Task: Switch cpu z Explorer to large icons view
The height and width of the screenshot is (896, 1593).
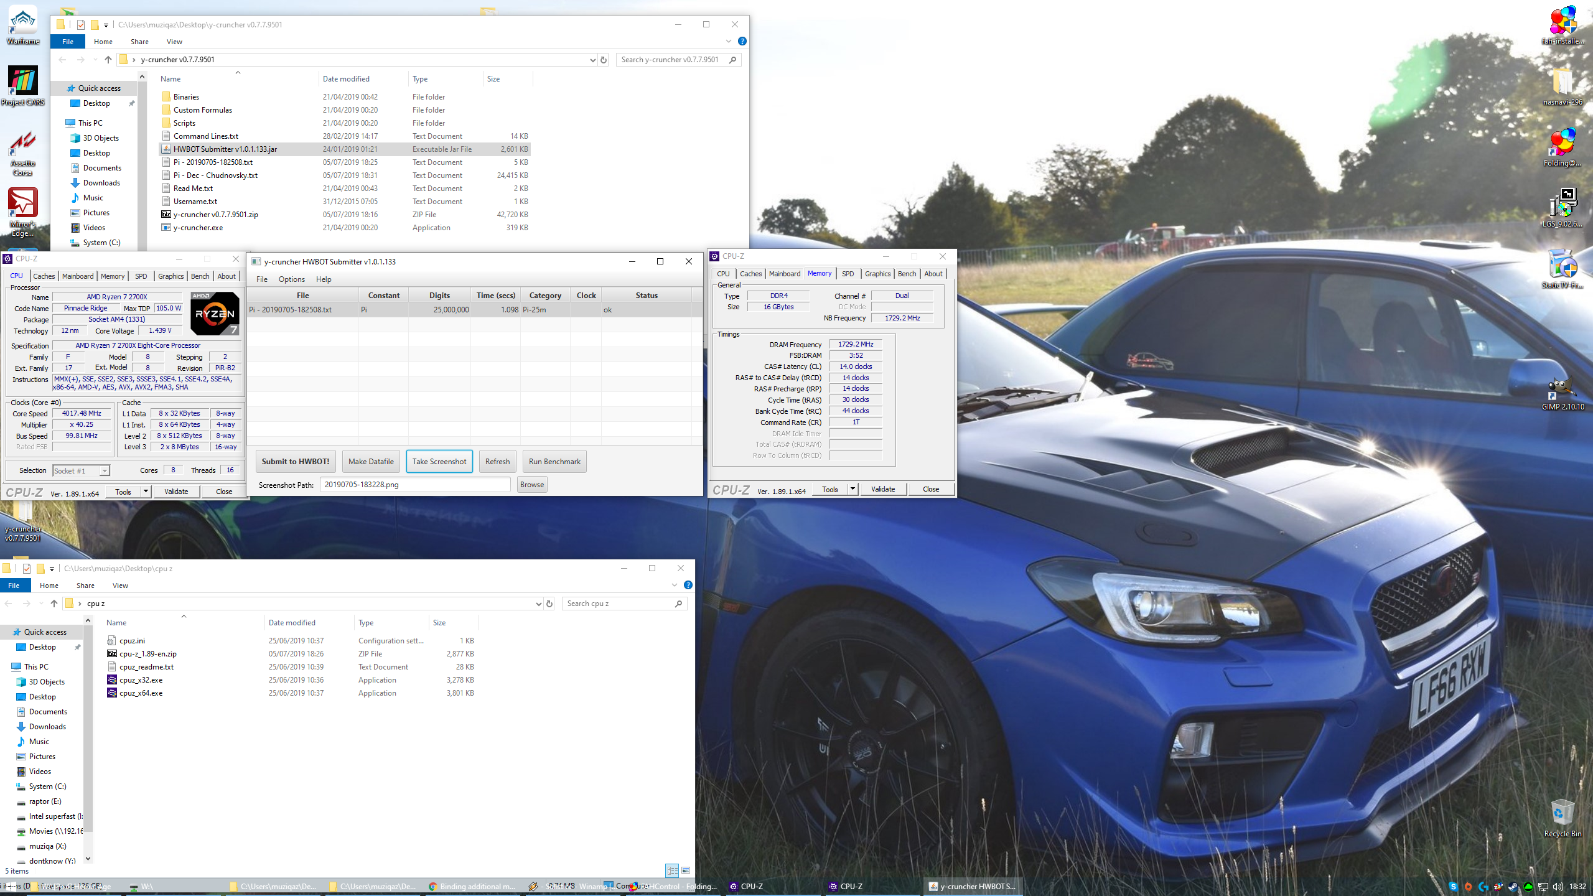Action: (686, 870)
